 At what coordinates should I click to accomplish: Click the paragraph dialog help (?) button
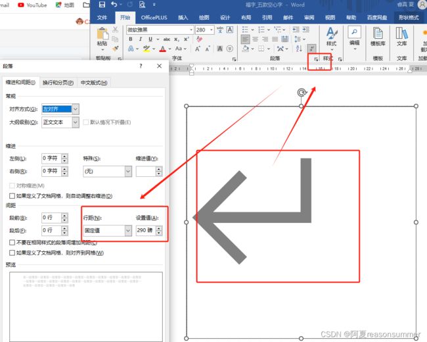point(141,66)
